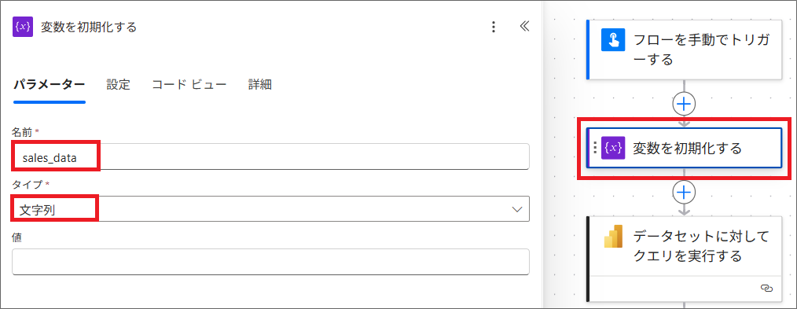Viewport: 797px width, 309px height.
Task: Click the purple variable icon in panel header
Action: [x=23, y=27]
